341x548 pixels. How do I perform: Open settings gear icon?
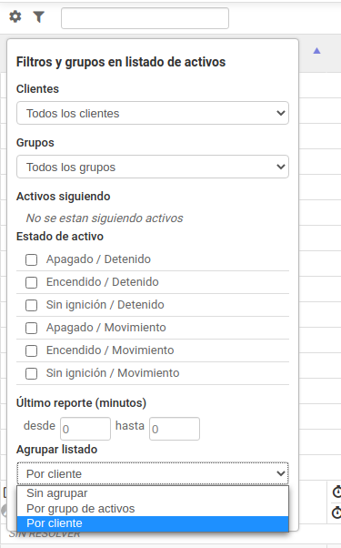tap(15, 16)
